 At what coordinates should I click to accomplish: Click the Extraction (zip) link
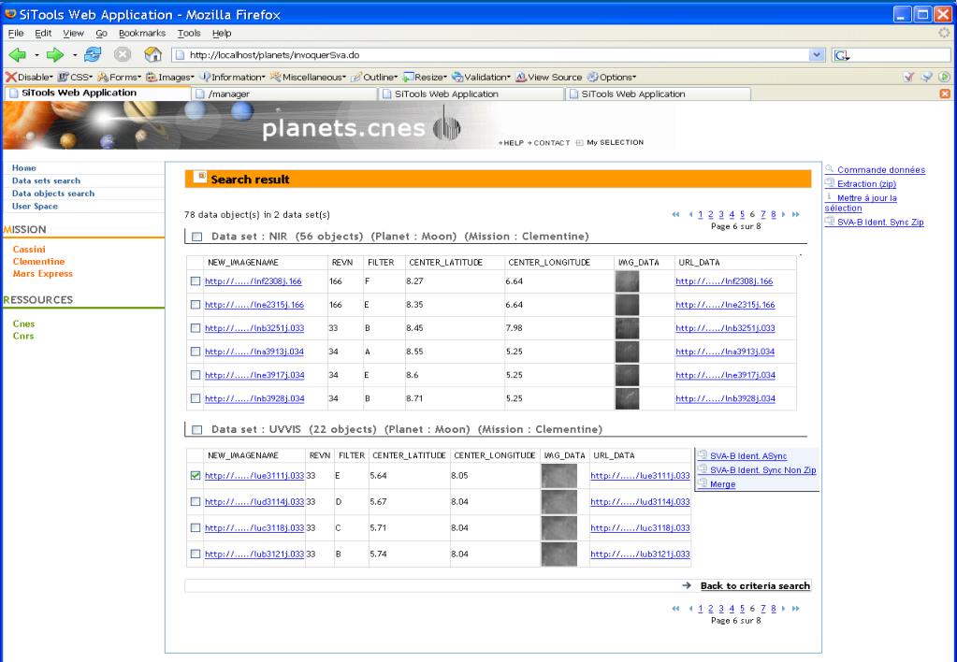click(866, 183)
